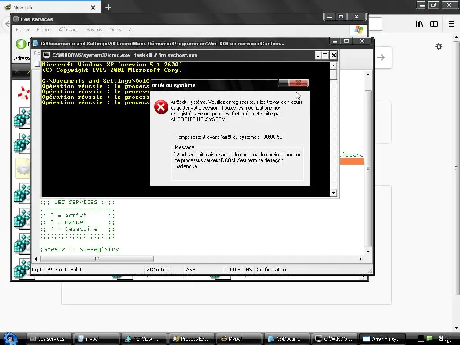460x345 pixels.
Task: Open a new browser tab with the plus icon
Action: [108, 7]
